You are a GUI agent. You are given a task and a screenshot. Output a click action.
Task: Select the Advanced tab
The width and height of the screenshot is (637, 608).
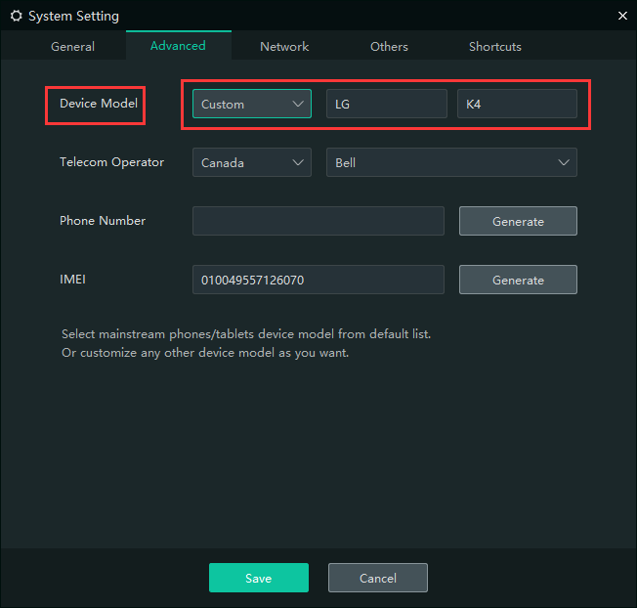pos(178,45)
